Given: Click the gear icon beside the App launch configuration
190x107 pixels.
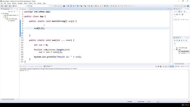Looking at the screenshot, I should [51, 6].
